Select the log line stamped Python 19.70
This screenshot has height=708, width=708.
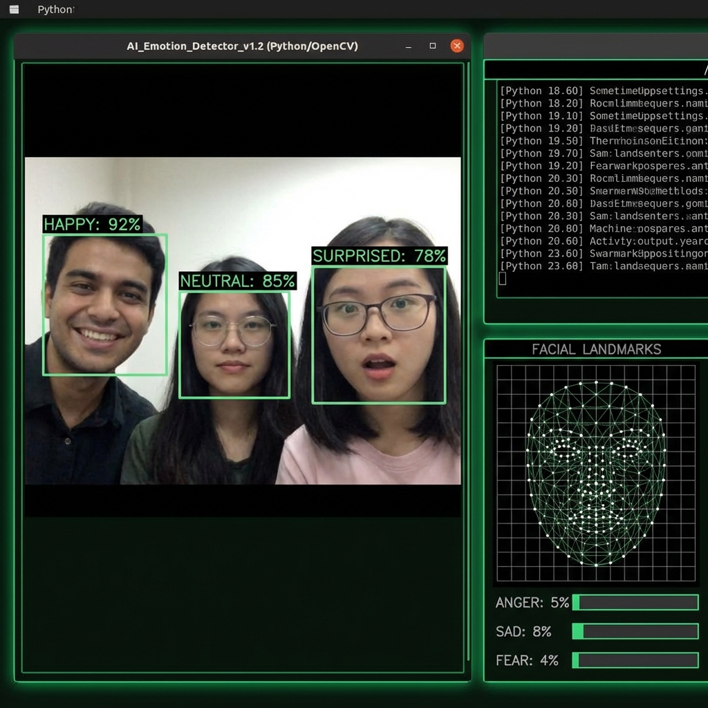pos(604,153)
